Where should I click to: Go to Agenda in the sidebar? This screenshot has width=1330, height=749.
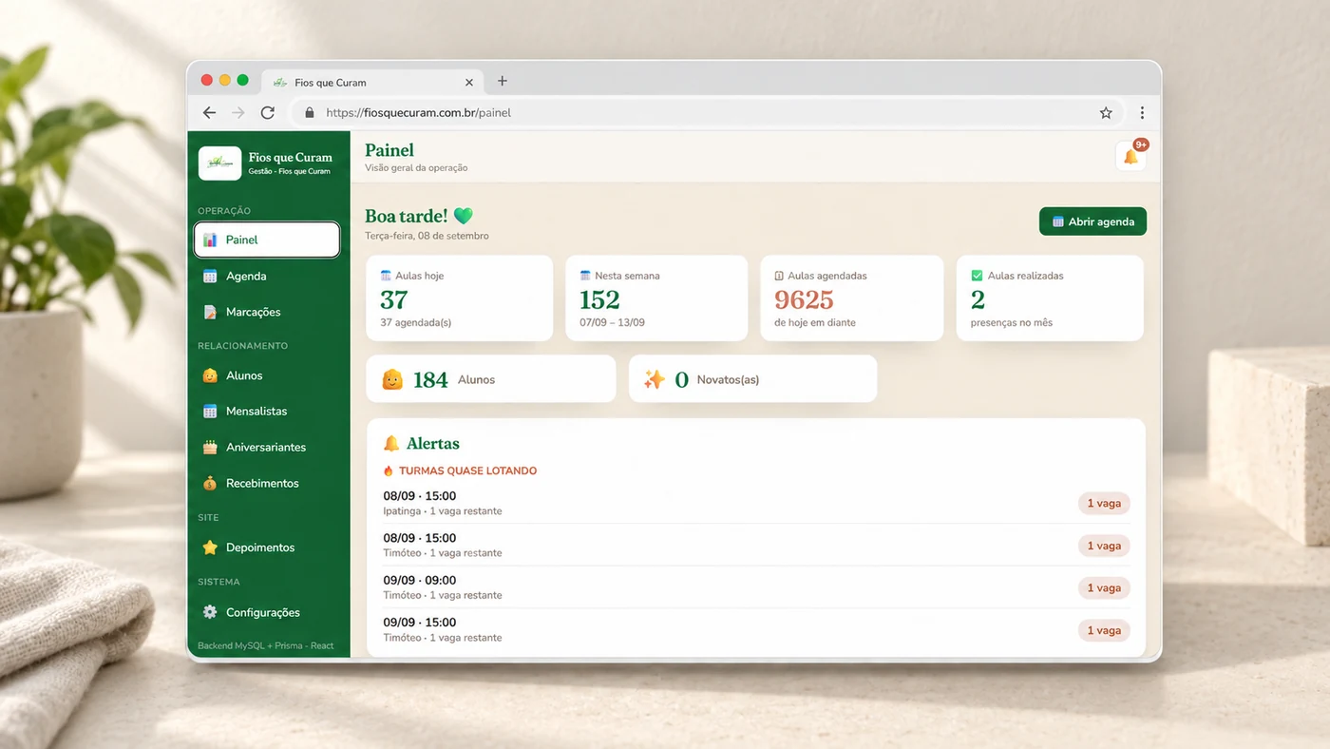(x=267, y=276)
